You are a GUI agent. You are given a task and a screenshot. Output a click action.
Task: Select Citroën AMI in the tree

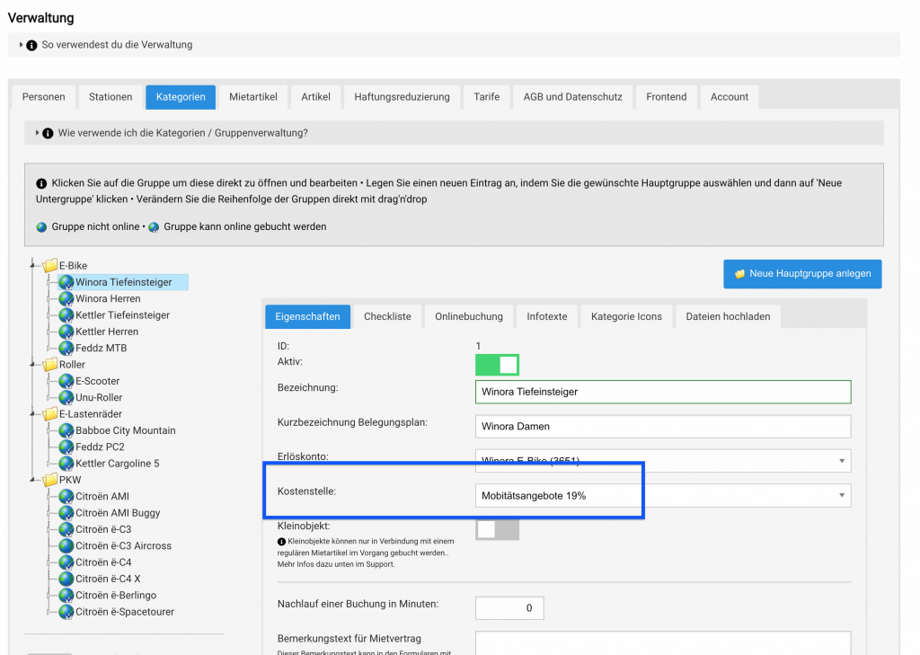pos(102,496)
